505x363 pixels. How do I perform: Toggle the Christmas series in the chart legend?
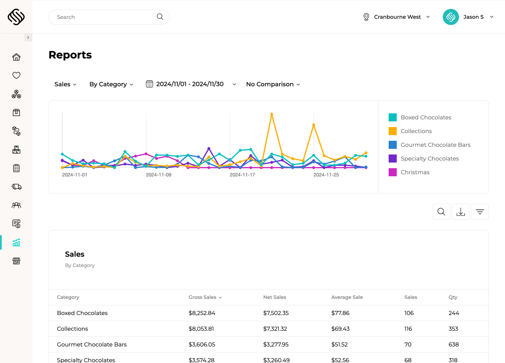point(415,172)
